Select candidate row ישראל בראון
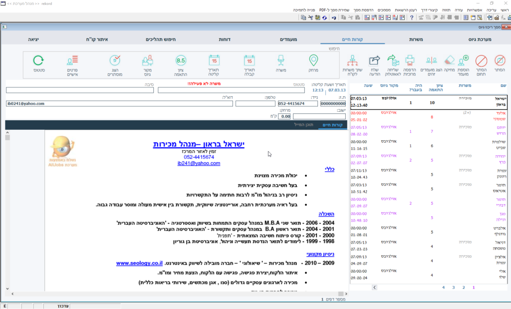 click(429, 102)
